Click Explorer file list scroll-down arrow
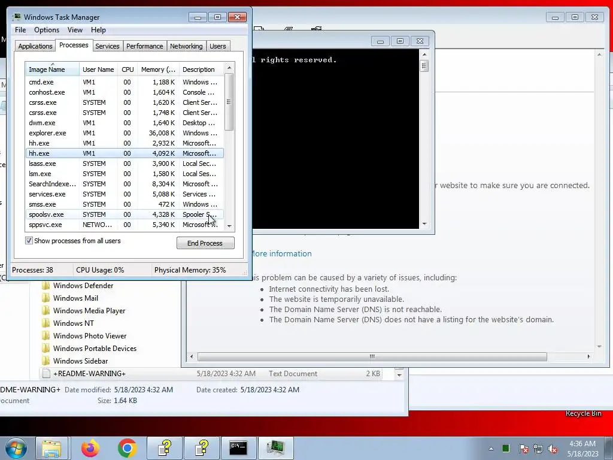This screenshot has width=613, height=460. pyautogui.click(x=399, y=375)
